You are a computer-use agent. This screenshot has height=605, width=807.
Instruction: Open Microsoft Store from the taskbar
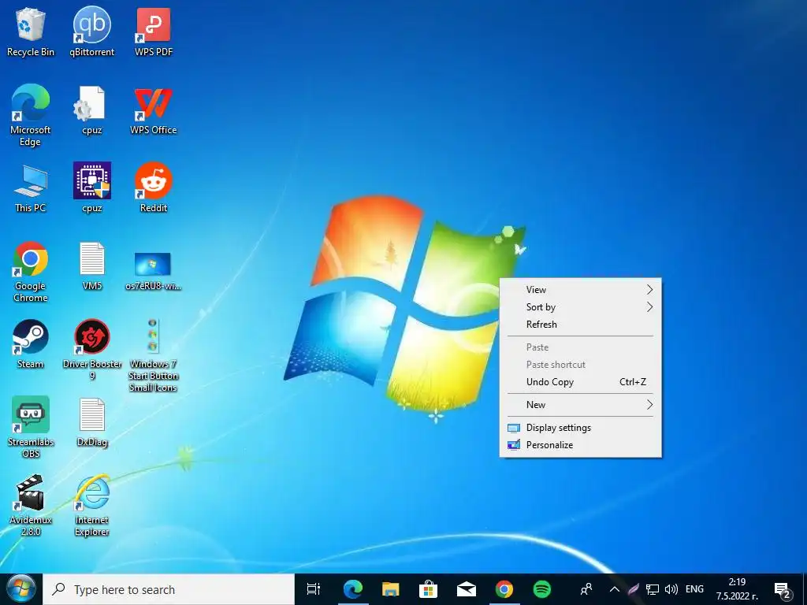tap(428, 589)
